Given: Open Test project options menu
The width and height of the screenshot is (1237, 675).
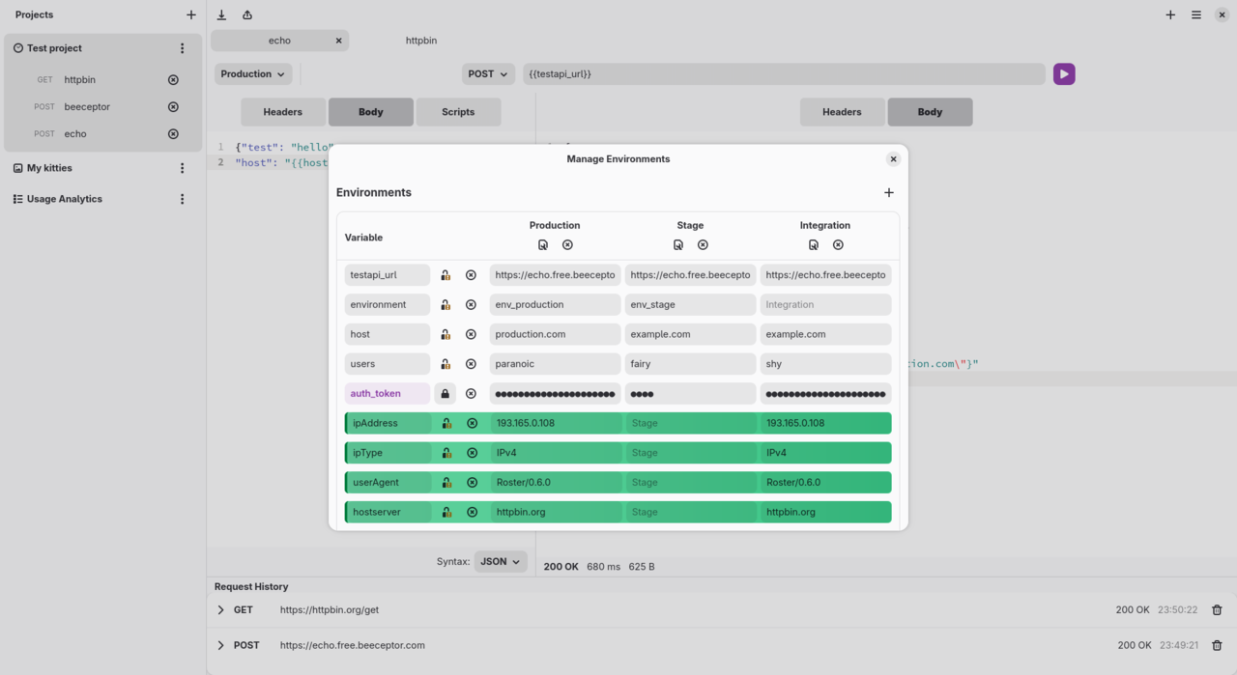Looking at the screenshot, I should click(x=182, y=48).
